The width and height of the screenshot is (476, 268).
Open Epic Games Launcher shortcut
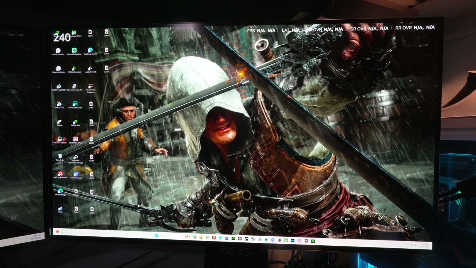pyautogui.click(x=75, y=87)
